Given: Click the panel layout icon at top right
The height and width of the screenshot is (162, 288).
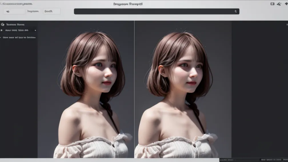Looking at the screenshot, I should (272, 4).
